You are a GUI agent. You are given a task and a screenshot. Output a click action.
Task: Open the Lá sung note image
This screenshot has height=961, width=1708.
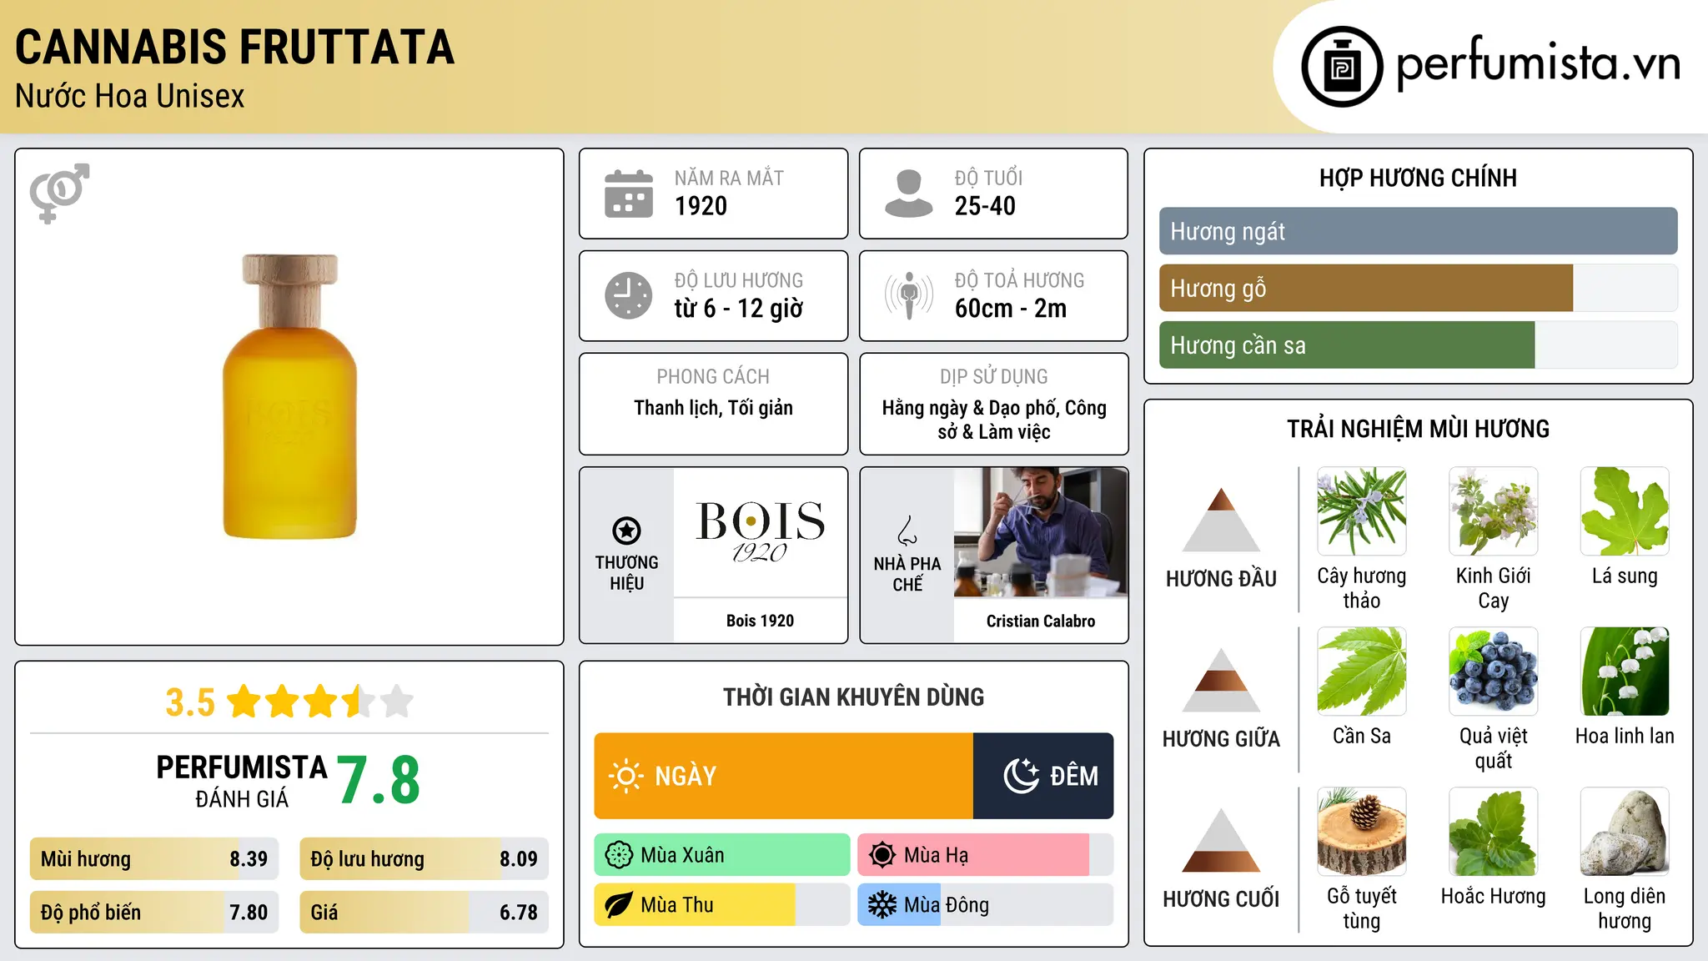(1625, 511)
